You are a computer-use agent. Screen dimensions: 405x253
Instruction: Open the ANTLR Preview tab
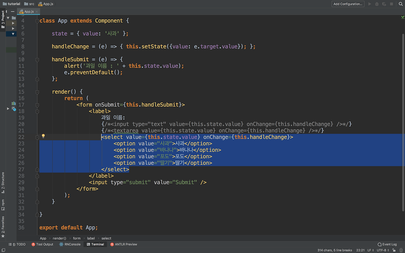[x=124, y=244]
